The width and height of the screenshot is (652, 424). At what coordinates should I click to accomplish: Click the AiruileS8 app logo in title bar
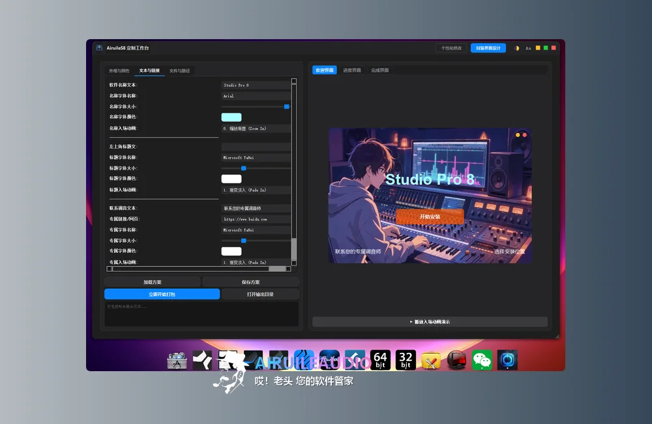pos(99,48)
